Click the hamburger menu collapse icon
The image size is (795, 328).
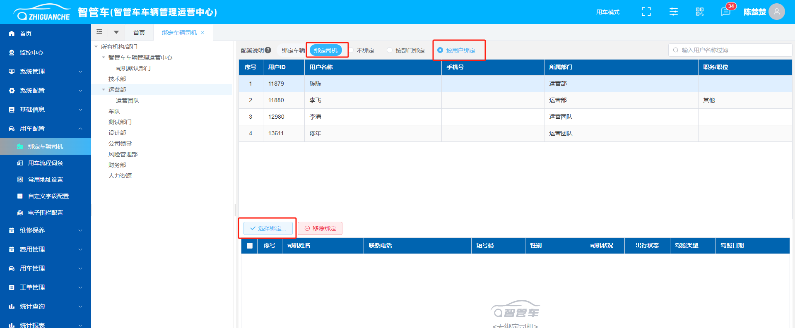99,32
